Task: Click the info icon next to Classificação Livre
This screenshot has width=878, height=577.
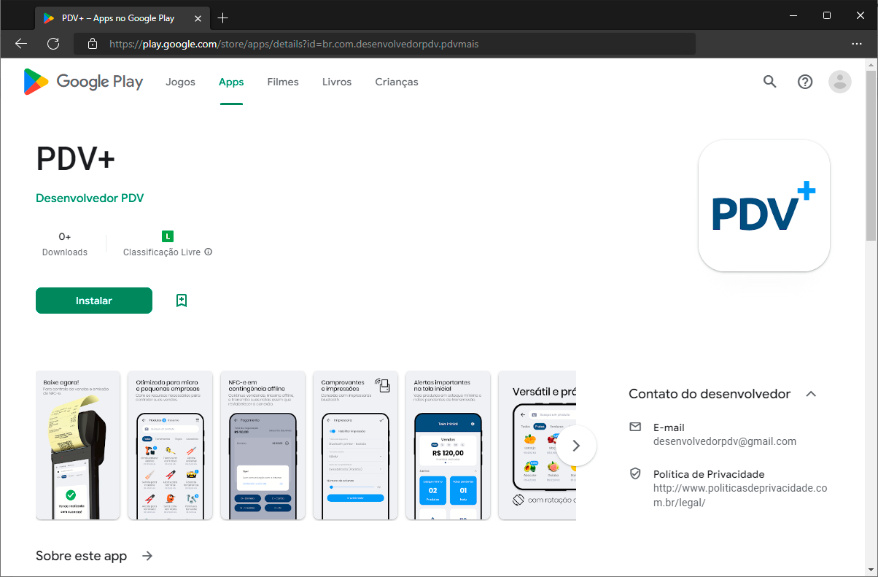Action: [x=209, y=252]
